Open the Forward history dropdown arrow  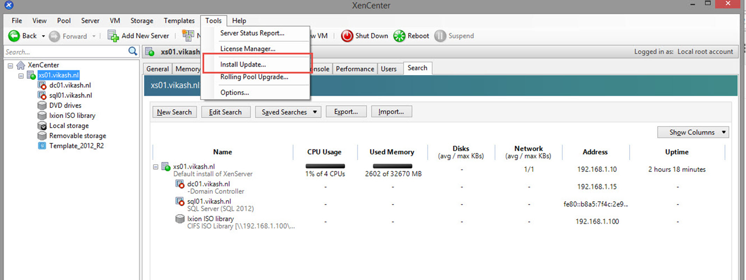[94, 36]
